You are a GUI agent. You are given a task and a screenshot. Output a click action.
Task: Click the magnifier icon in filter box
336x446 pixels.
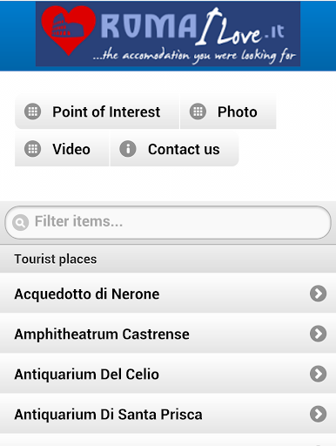point(20,222)
